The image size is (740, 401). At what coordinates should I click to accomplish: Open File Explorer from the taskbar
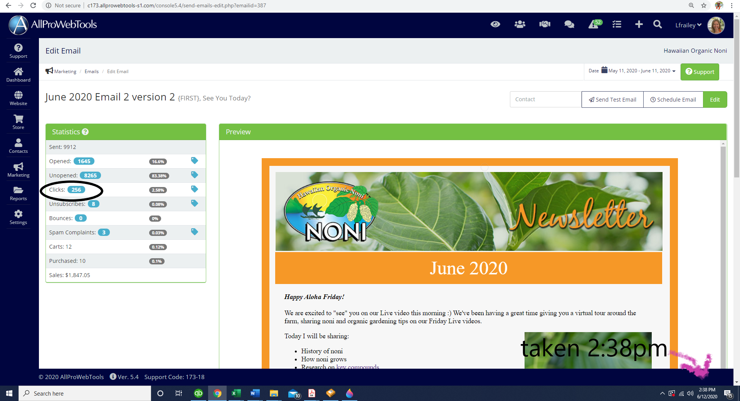274,393
